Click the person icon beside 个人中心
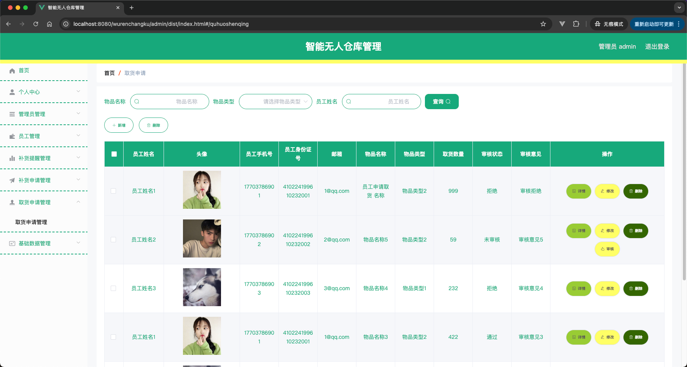 click(12, 92)
